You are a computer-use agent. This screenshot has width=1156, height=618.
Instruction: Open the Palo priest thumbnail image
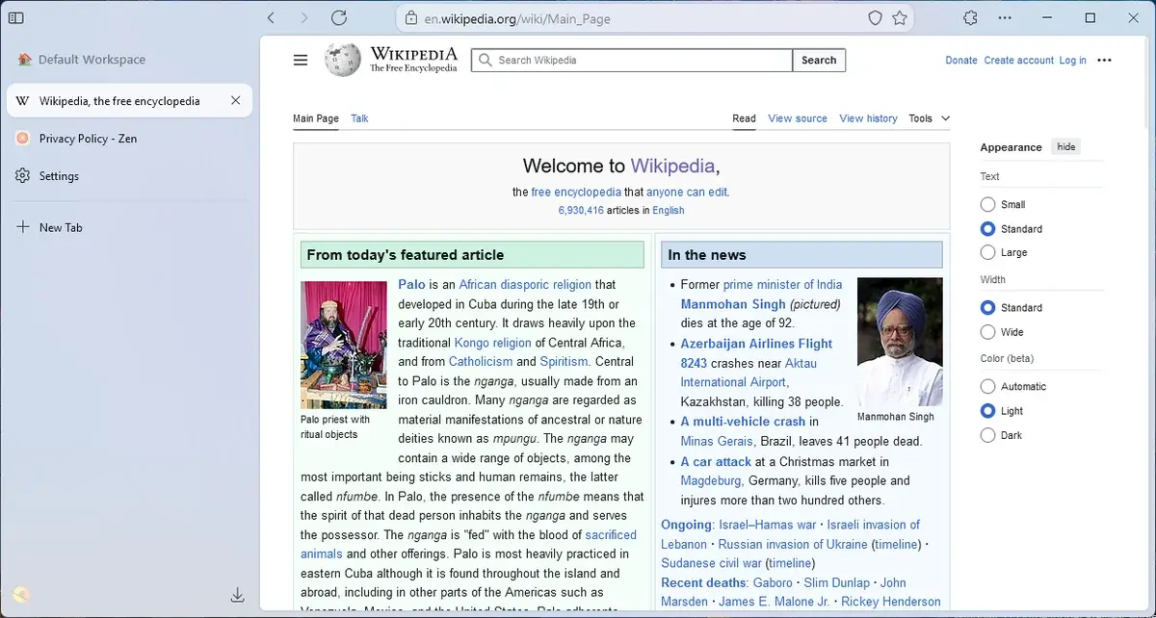click(x=343, y=345)
